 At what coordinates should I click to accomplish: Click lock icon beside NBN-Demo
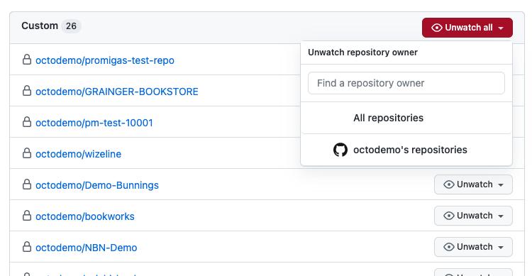pos(27,247)
